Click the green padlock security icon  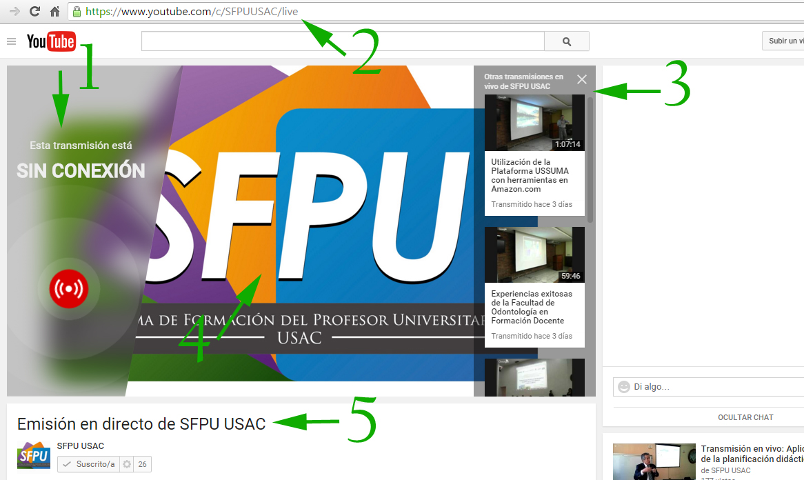(x=77, y=11)
